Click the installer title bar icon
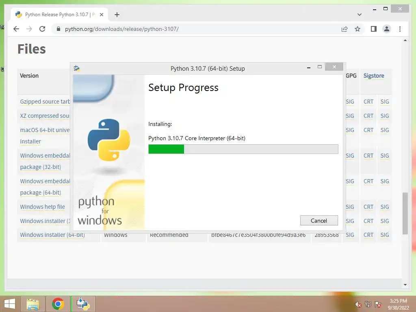The image size is (416, 312). (77, 68)
